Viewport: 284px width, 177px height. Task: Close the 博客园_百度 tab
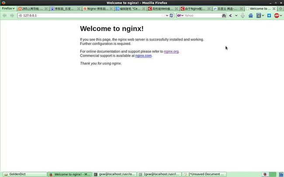click(79, 9)
